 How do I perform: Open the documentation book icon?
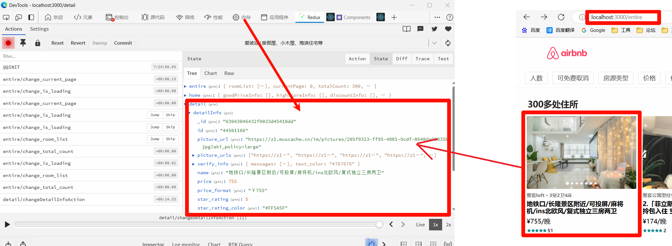tap(406, 29)
